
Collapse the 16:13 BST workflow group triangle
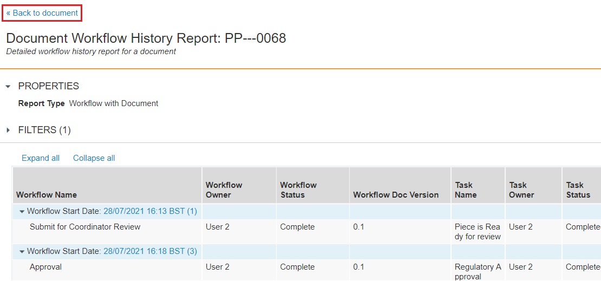pyautogui.click(x=22, y=211)
